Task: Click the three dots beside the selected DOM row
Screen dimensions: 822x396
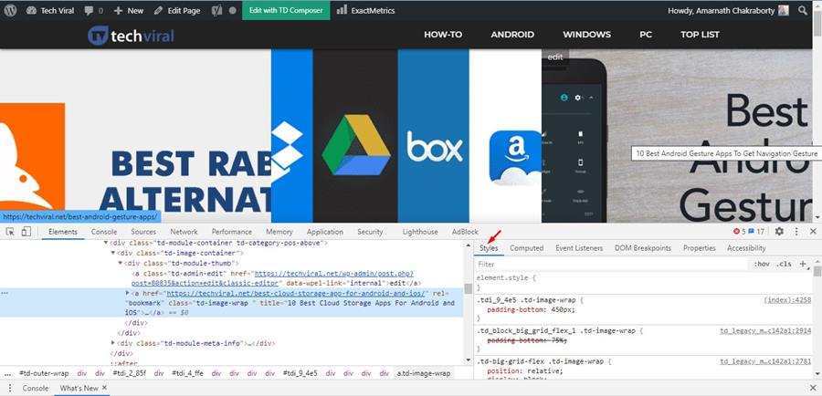Action: 5,293
